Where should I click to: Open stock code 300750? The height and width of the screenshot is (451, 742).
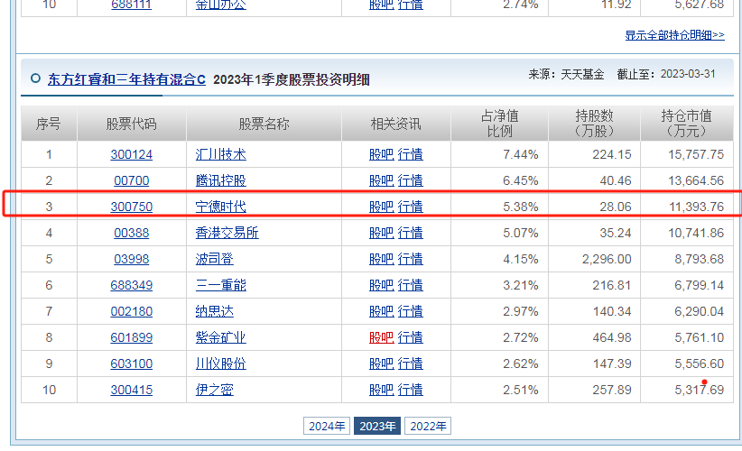click(132, 207)
